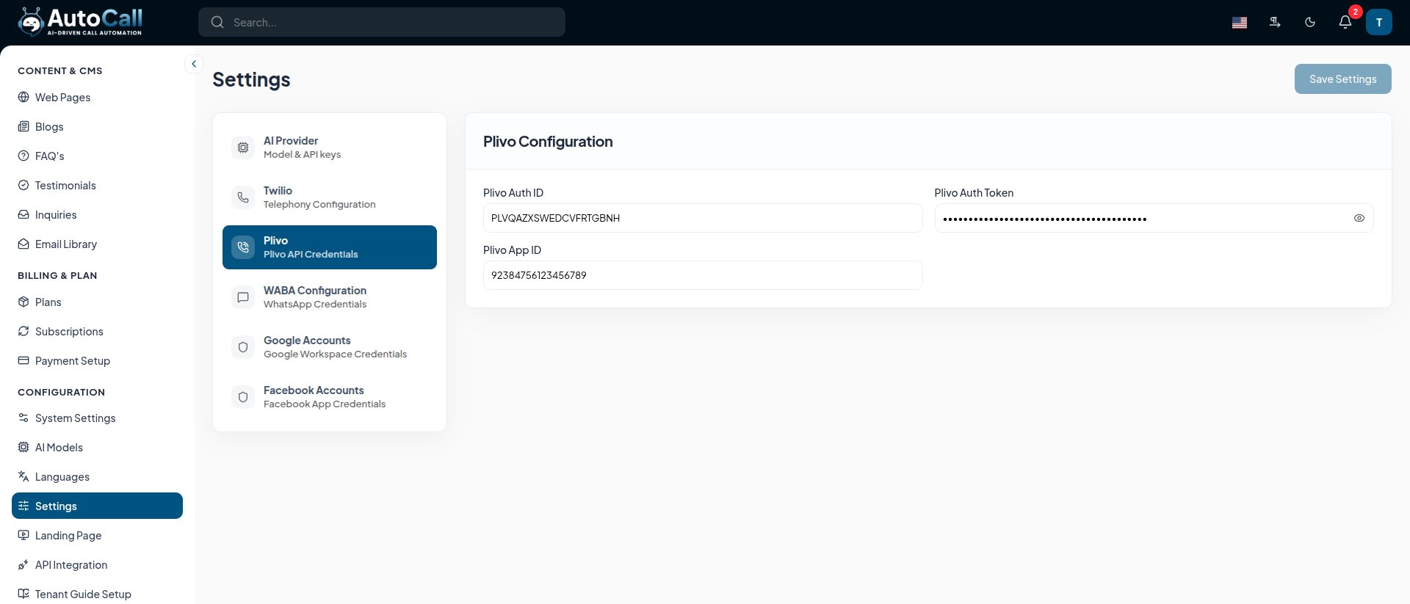Viewport: 1410px width, 604px height.
Task: Go to Web Pages in sidebar
Action: (x=97, y=97)
